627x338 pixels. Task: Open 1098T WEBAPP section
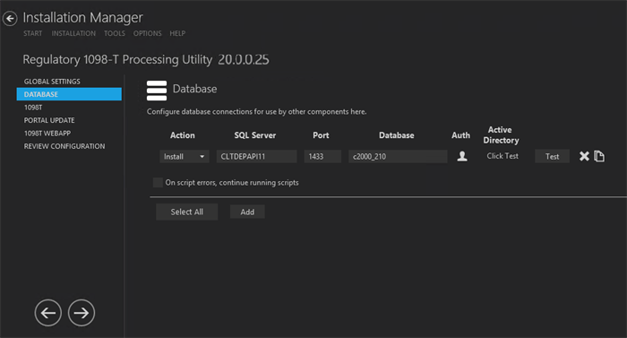coord(47,133)
